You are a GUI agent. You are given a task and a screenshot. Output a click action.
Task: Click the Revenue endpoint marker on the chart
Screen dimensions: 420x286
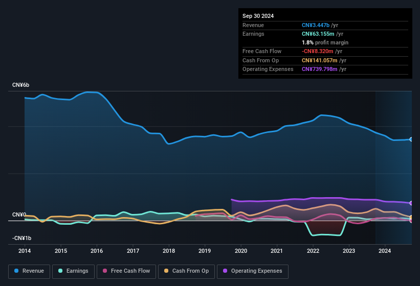[x=411, y=139]
